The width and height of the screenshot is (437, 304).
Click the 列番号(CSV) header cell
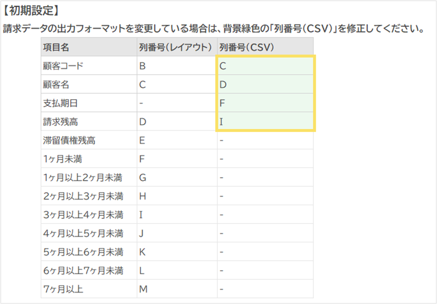[x=265, y=47]
